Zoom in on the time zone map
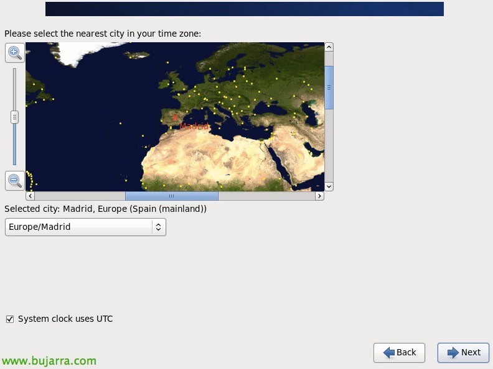The height and width of the screenshot is (369, 493). (14, 53)
